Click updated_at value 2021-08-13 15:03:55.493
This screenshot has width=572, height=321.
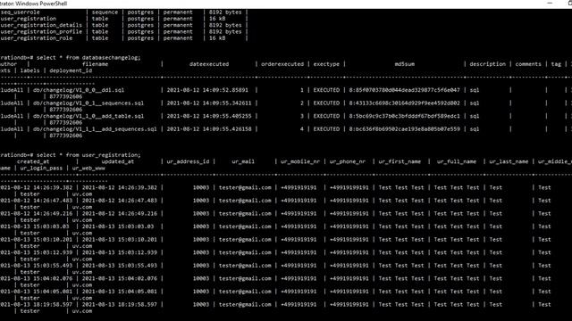tap(119, 266)
